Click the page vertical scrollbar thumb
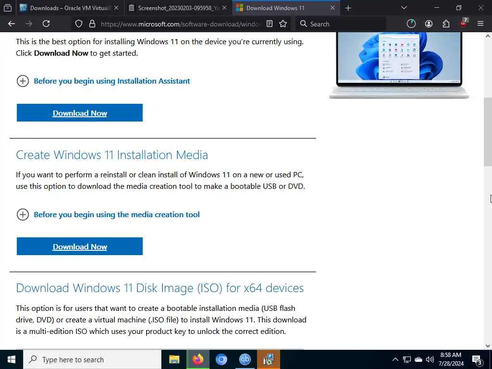 (x=488, y=132)
